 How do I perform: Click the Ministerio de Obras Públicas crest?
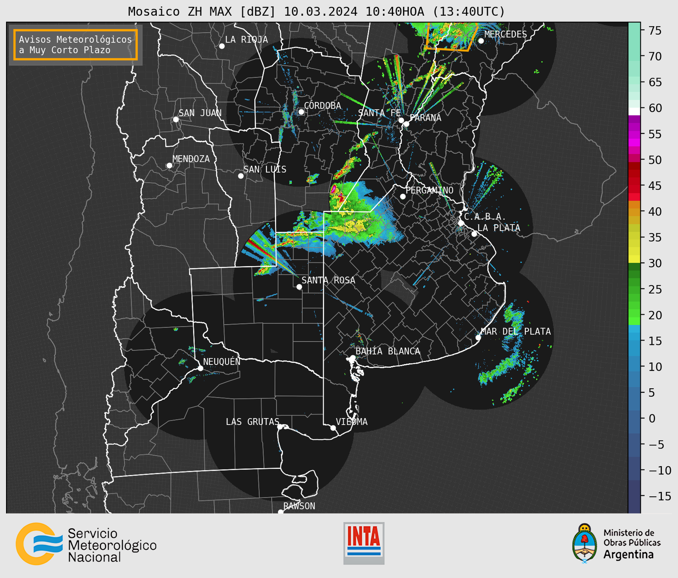pos(585,543)
